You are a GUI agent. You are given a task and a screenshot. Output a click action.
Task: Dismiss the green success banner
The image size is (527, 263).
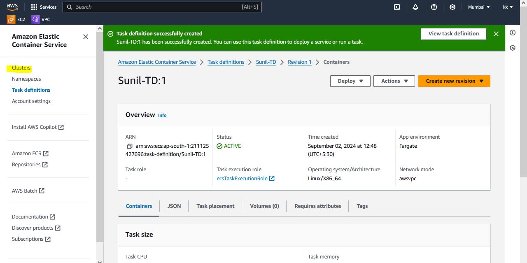(x=496, y=34)
